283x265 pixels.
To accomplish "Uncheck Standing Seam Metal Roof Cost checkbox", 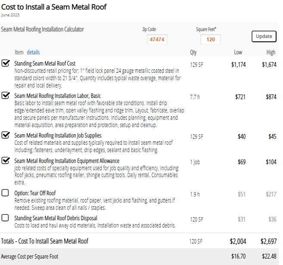I will (x=6, y=63).
